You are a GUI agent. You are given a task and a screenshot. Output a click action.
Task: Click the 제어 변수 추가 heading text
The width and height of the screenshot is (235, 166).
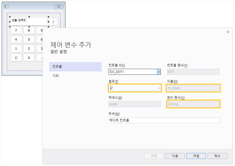point(71,45)
